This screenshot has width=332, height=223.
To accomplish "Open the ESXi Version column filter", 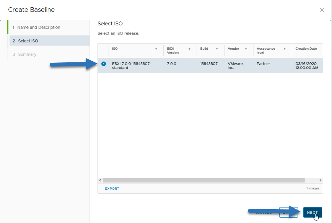I will point(189,49).
